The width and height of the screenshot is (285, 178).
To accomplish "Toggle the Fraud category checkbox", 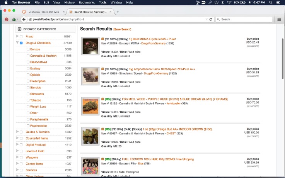I will pyautogui.click(x=21, y=37).
